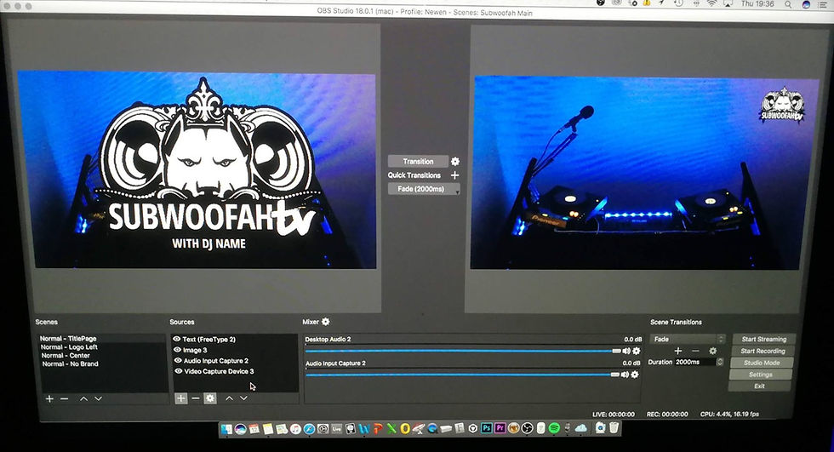
Task: Hide Text (FreeType 2) source eye
Action: [177, 339]
